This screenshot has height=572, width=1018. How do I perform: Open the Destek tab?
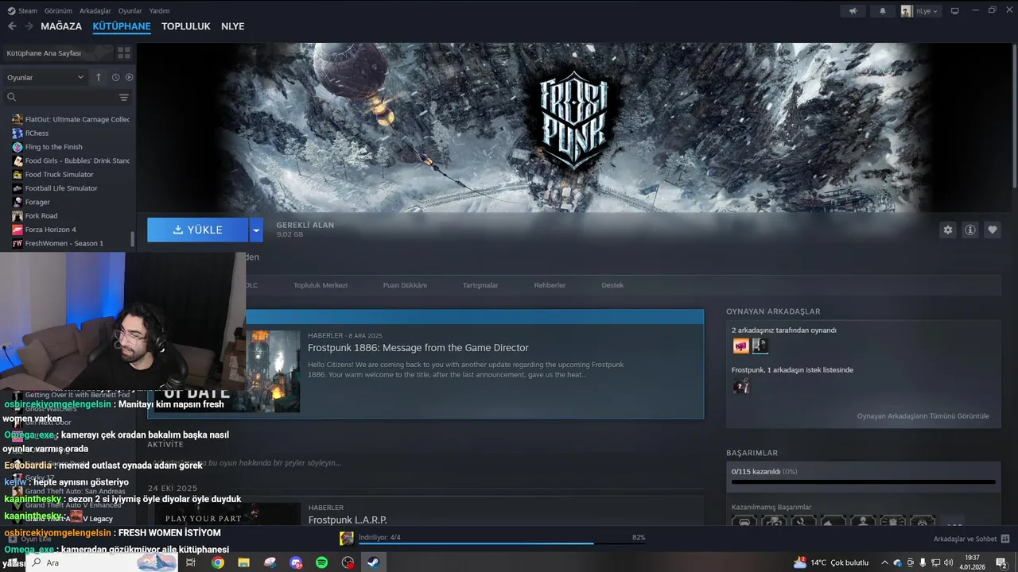click(x=612, y=285)
